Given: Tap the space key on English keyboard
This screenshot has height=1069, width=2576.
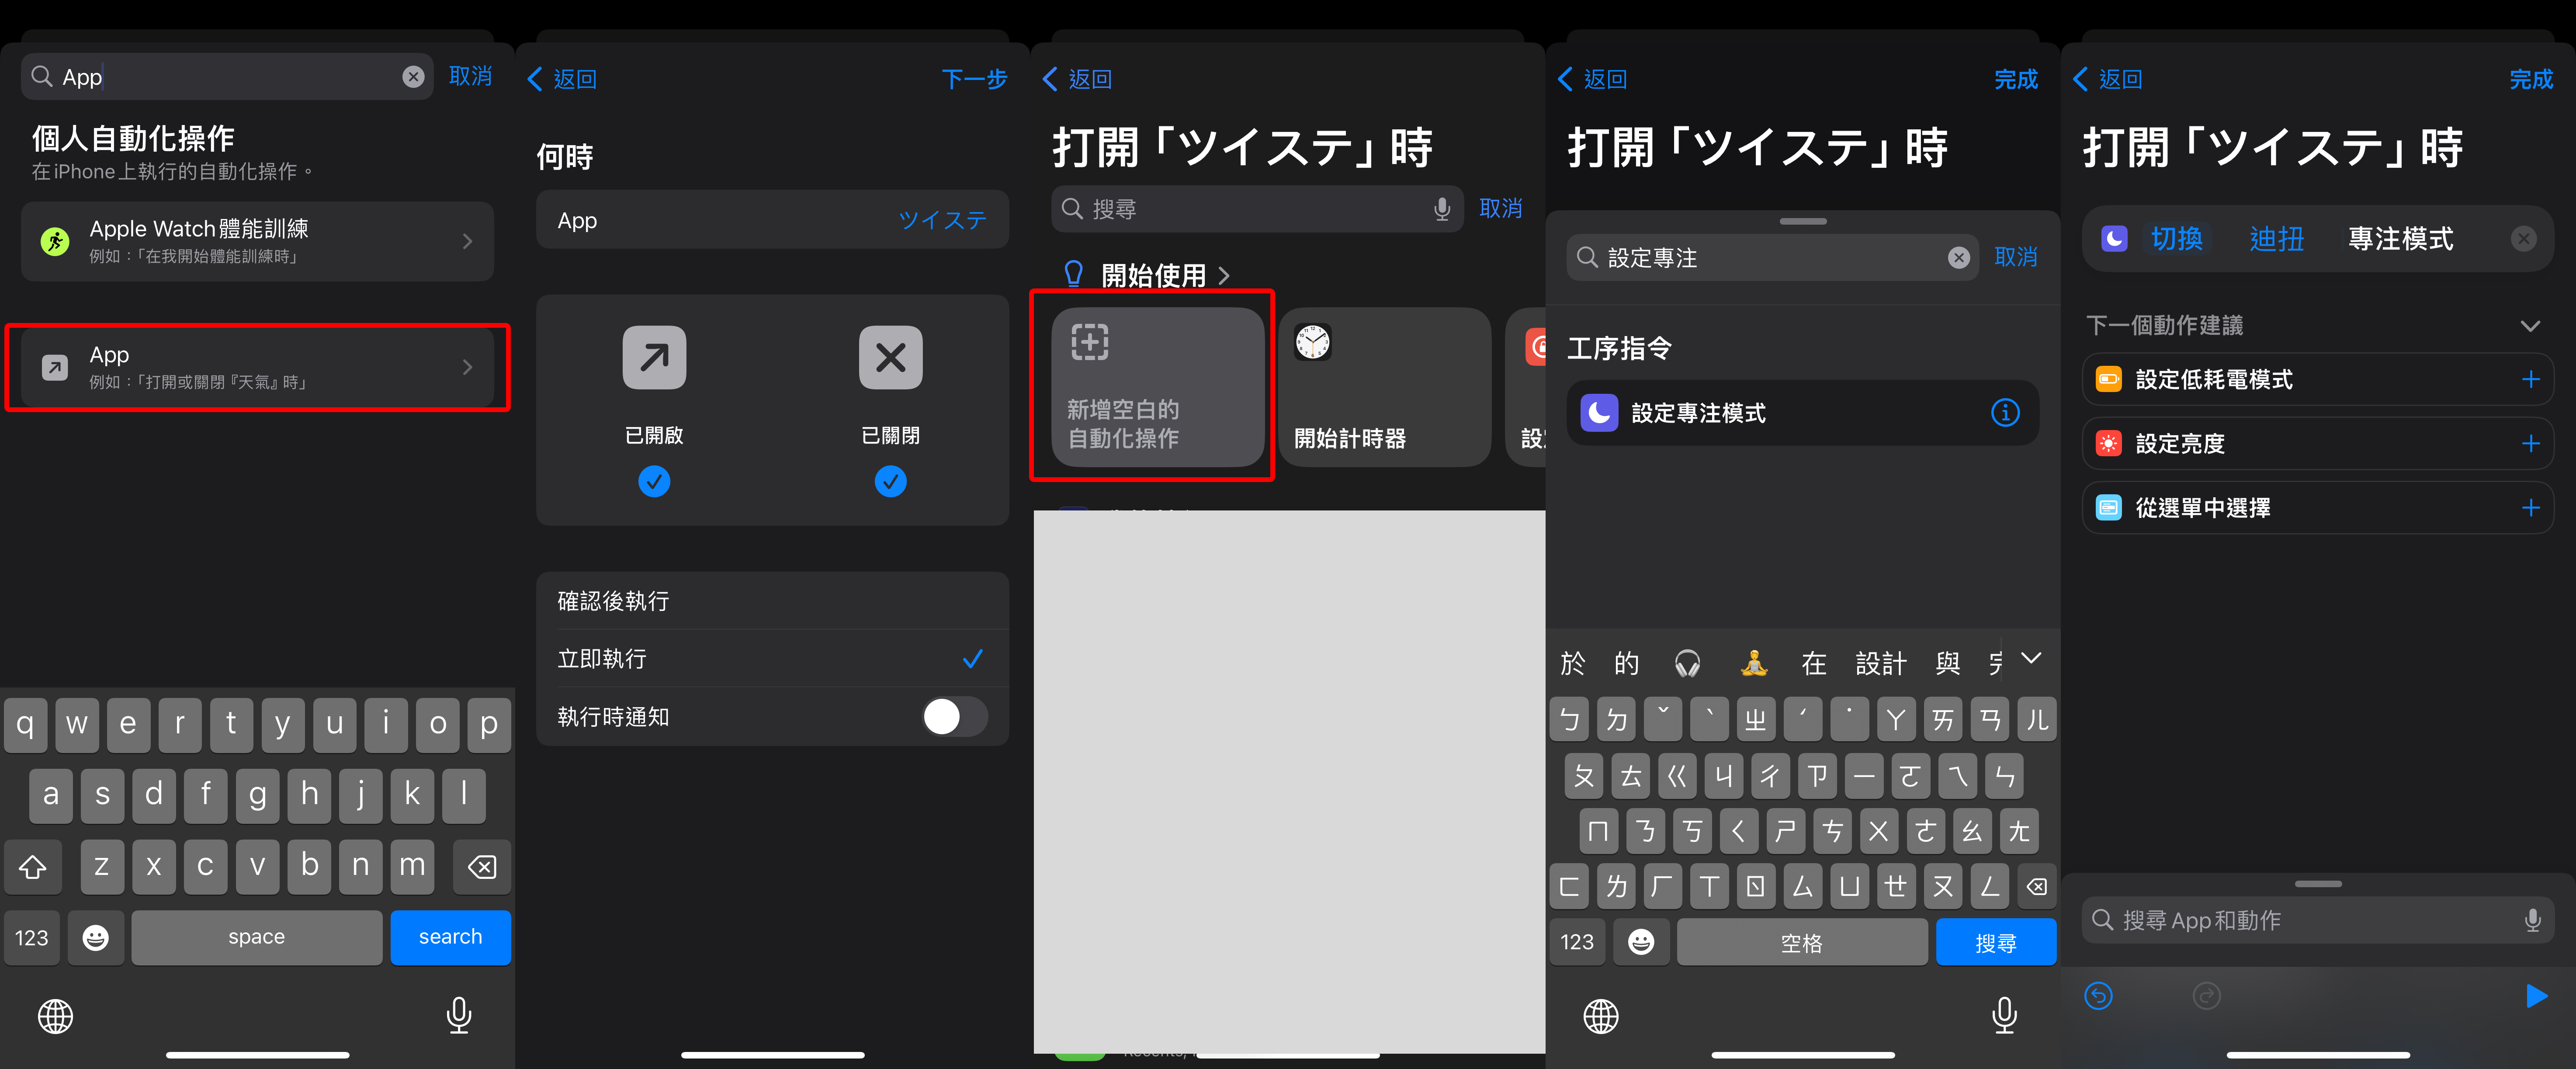Looking at the screenshot, I should point(257,937).
